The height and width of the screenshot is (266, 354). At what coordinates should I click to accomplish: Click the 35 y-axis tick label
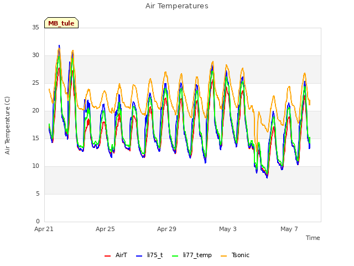(x=35, y=28)
